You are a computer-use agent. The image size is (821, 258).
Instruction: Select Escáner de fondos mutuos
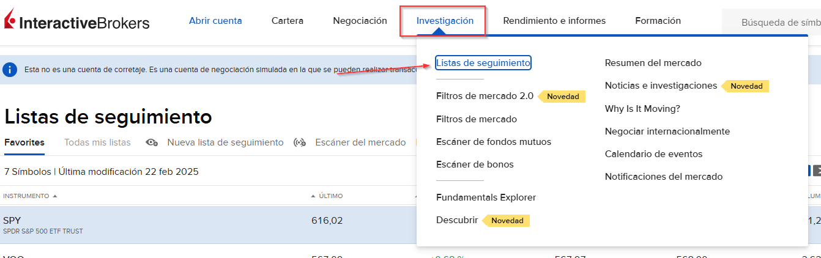click(x=494, y=142)
